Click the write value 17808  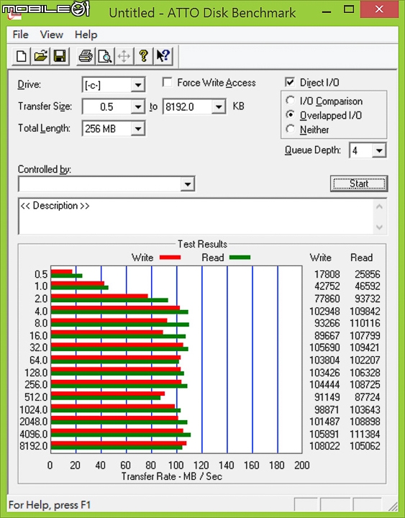pos(327,274)
